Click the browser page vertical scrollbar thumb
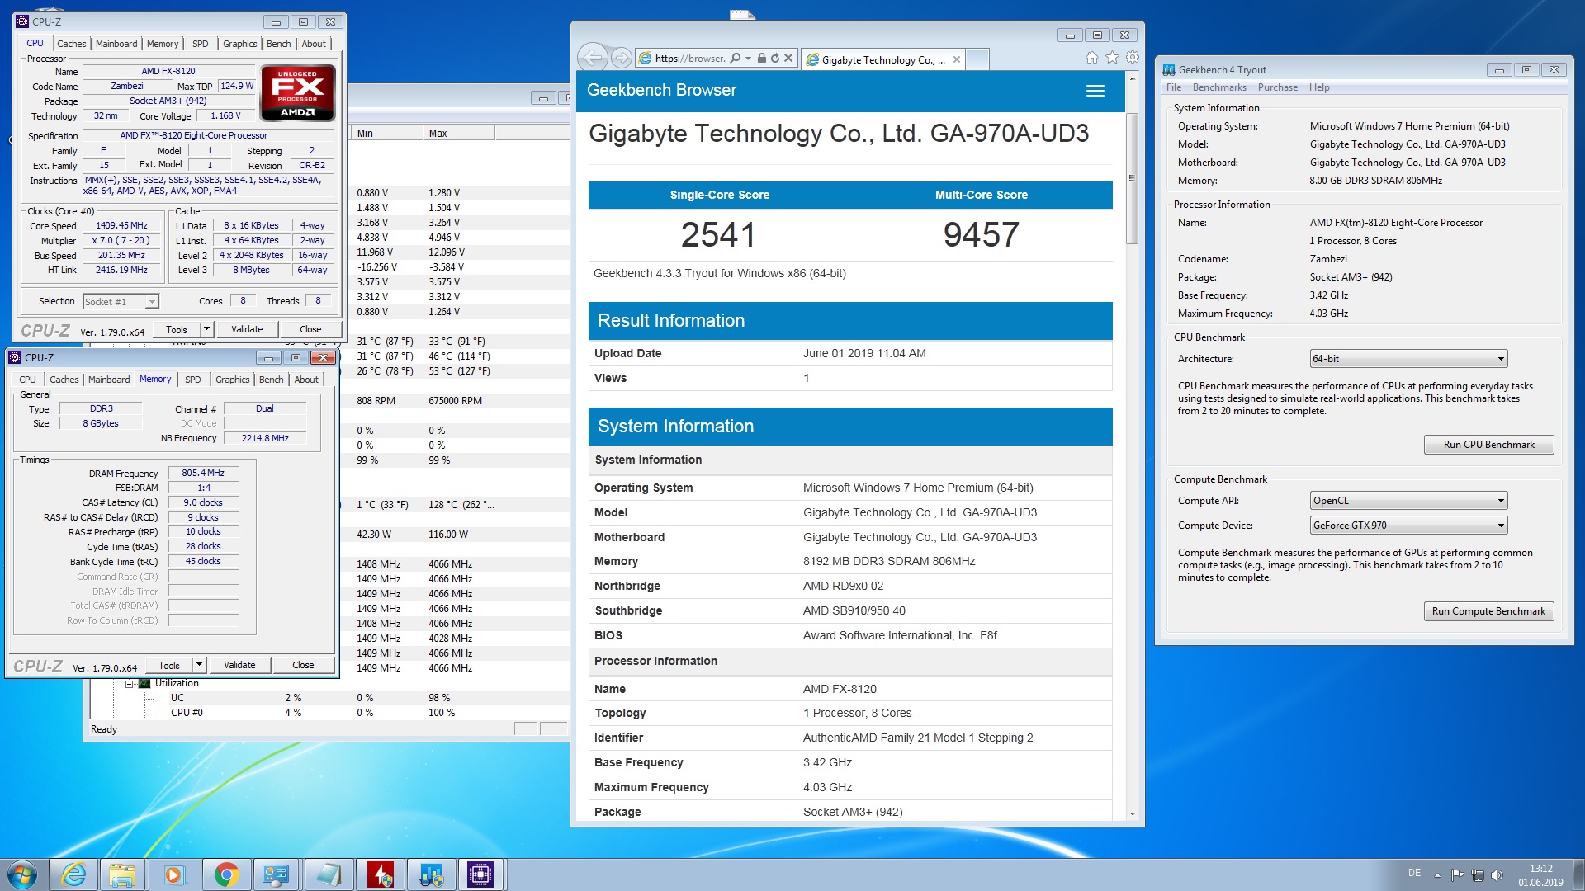 pyautogui.click(x=1132, y=178)
